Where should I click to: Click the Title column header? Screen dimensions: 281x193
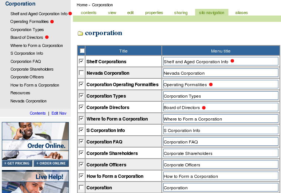tap(123, 51)
